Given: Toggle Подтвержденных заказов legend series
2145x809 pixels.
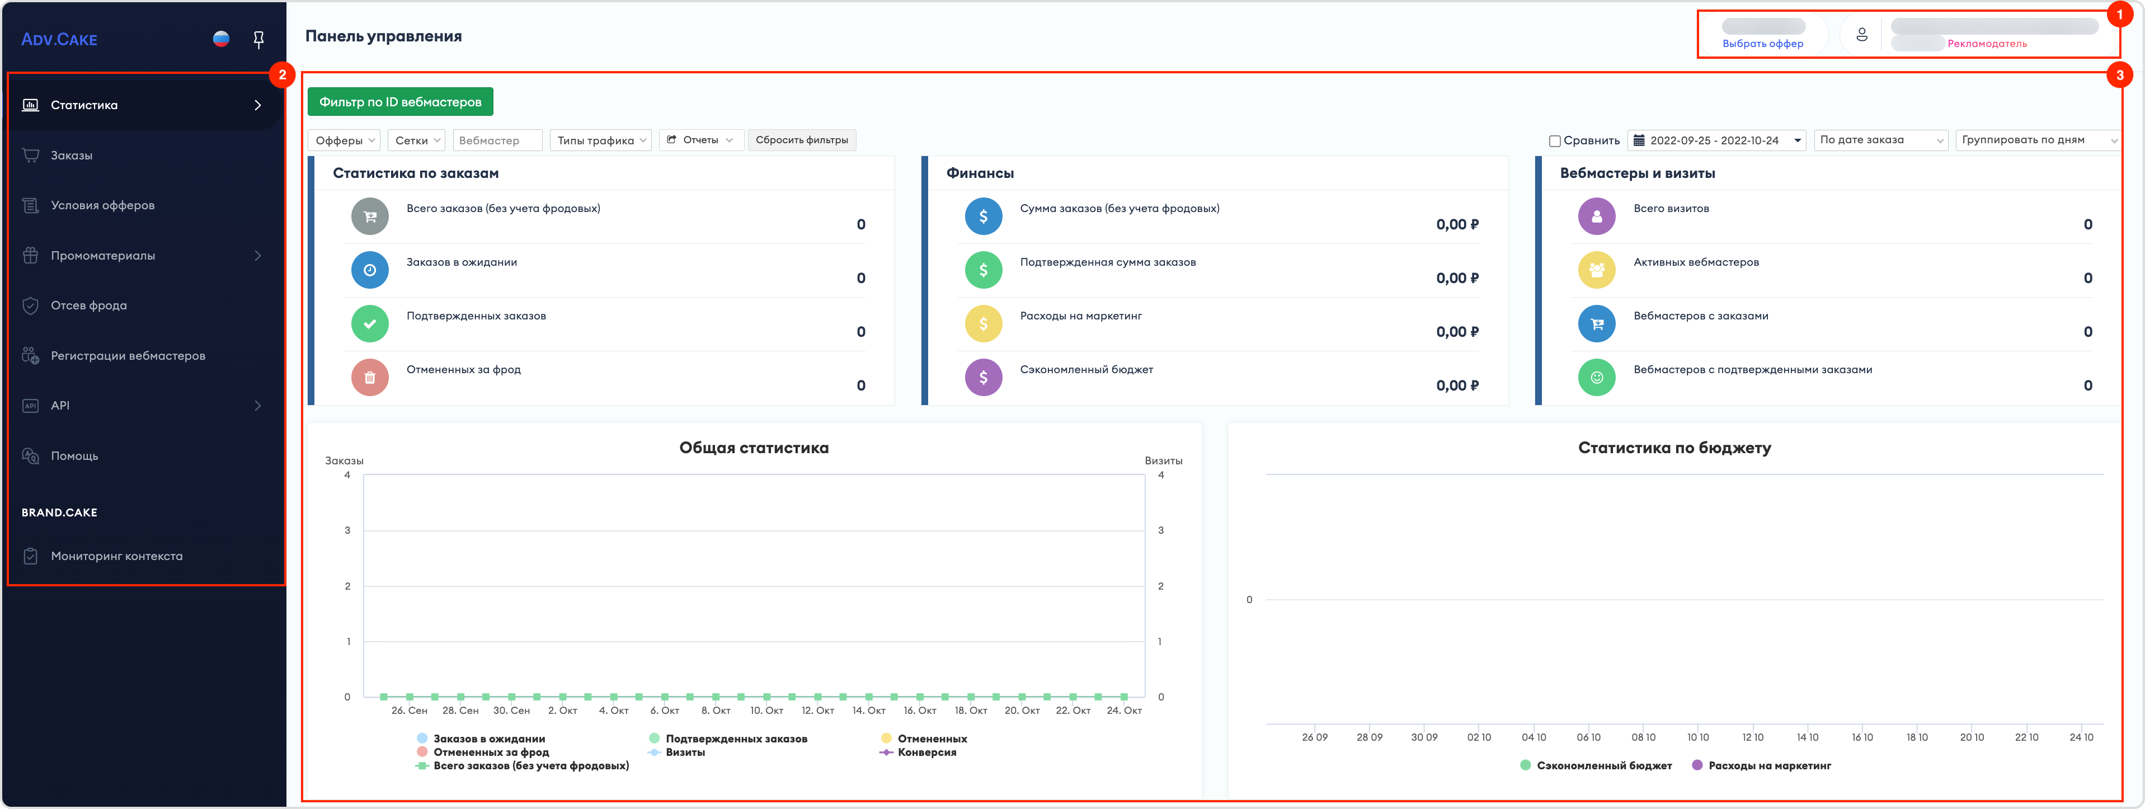Looking at the screenshot, I should pos(728,739).
